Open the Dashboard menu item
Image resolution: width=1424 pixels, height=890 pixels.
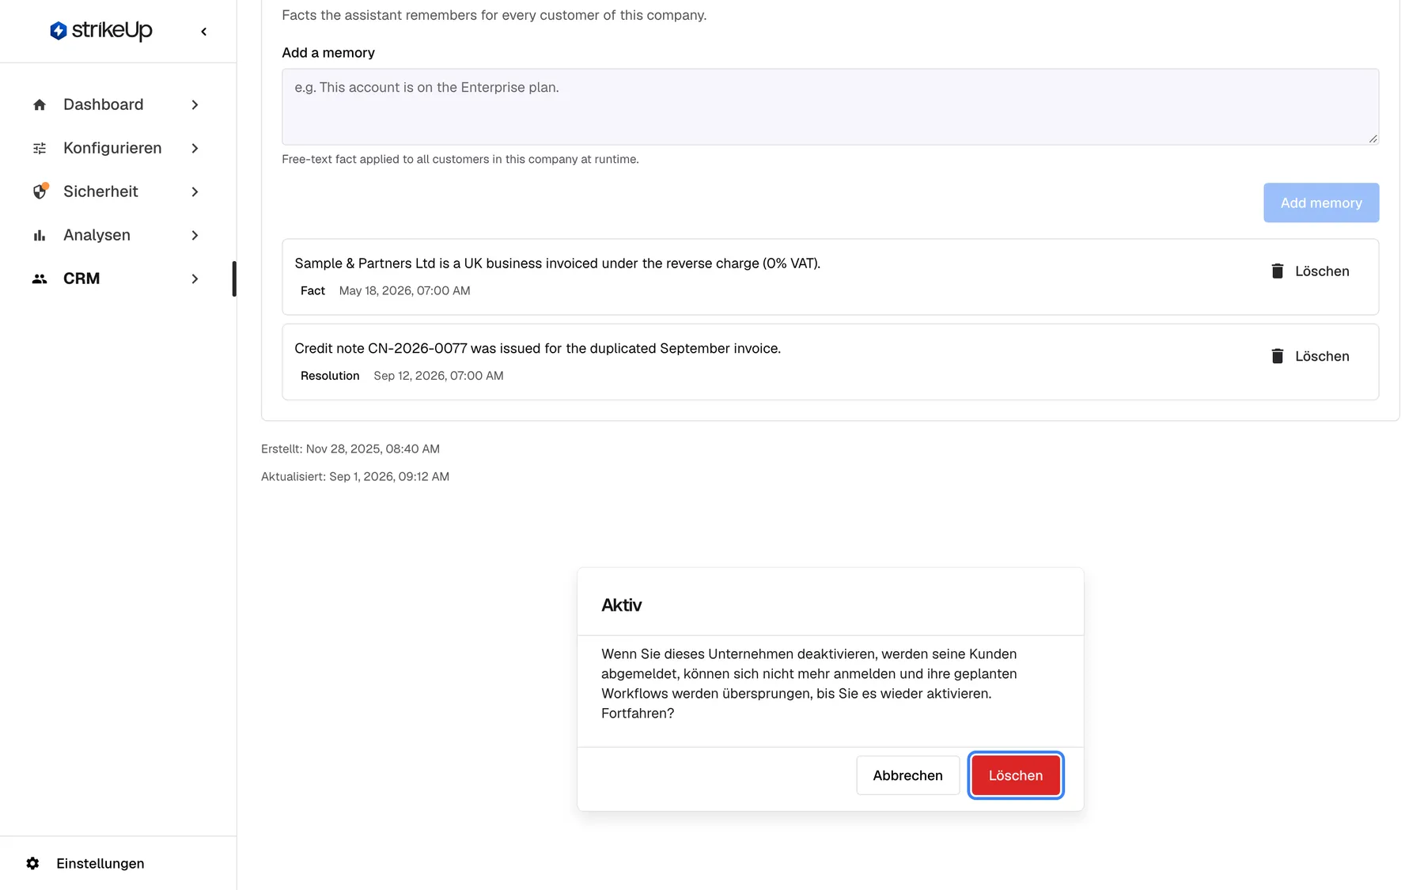pos(117,104)
